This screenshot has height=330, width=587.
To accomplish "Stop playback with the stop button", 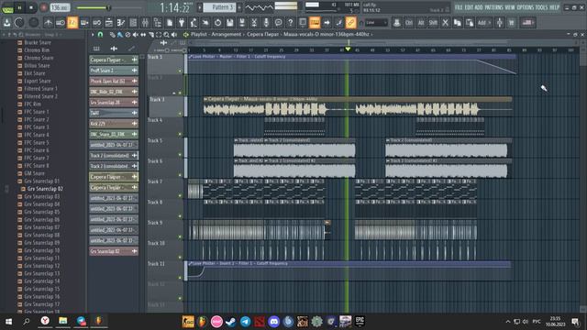I will click(31, 7).
